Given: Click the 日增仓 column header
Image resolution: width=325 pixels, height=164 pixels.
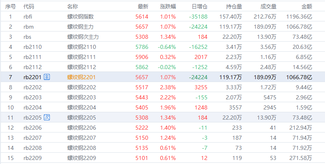Looking at the screenshot, I should click(199, 6).
